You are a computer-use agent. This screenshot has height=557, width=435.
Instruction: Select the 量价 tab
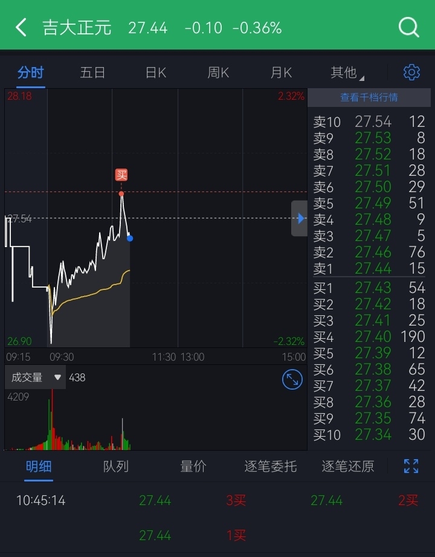click(193, 466)
